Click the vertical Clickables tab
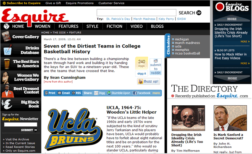This screenshot has height=154, width=252. click(x=168, y=45)
